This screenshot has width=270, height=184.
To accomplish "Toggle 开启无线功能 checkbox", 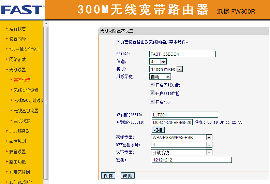I will click(x=152, y=84).
